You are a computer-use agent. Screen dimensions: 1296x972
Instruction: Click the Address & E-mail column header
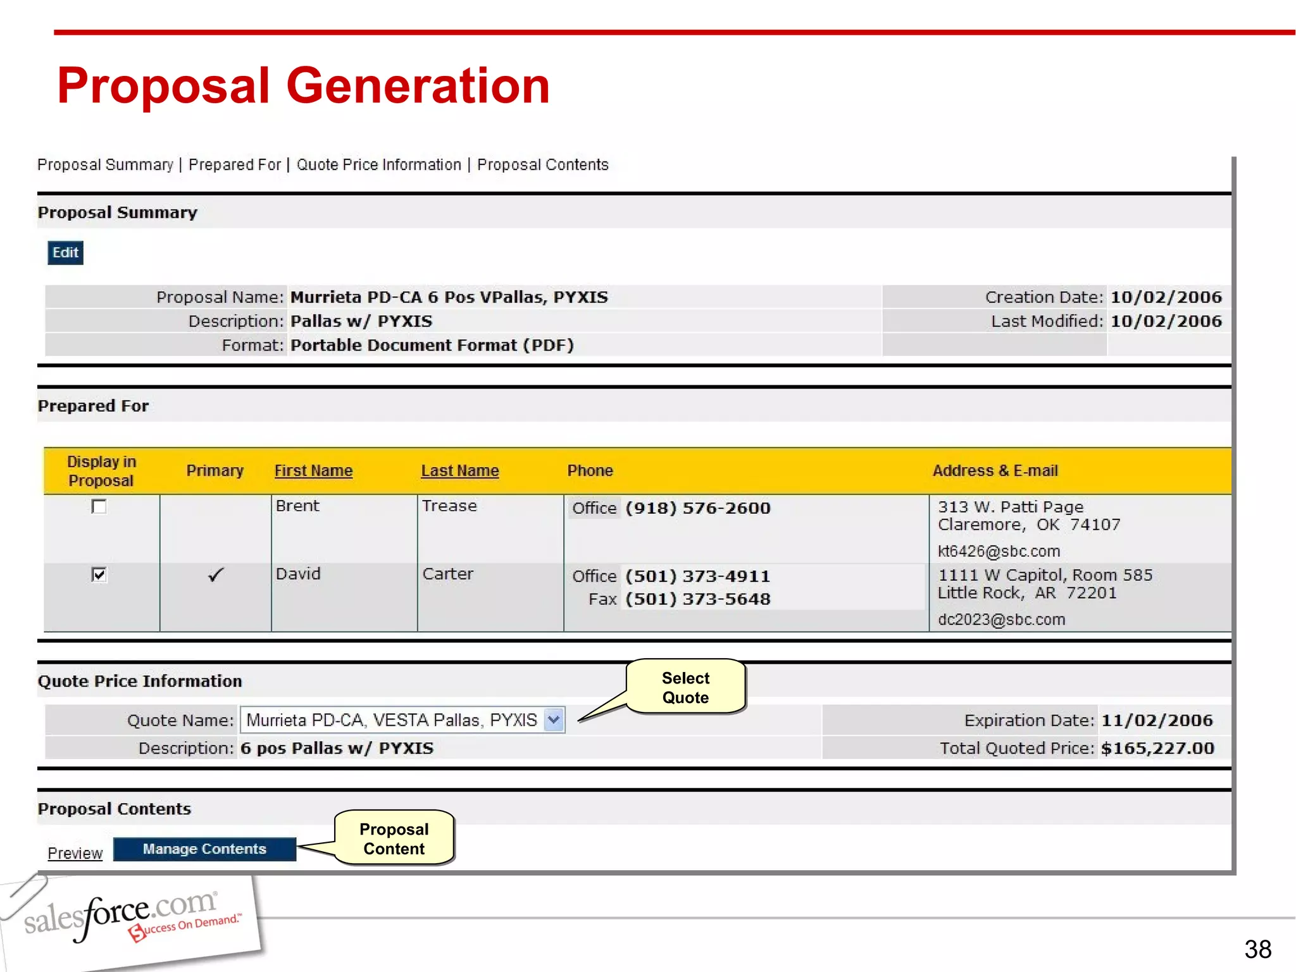995,471
